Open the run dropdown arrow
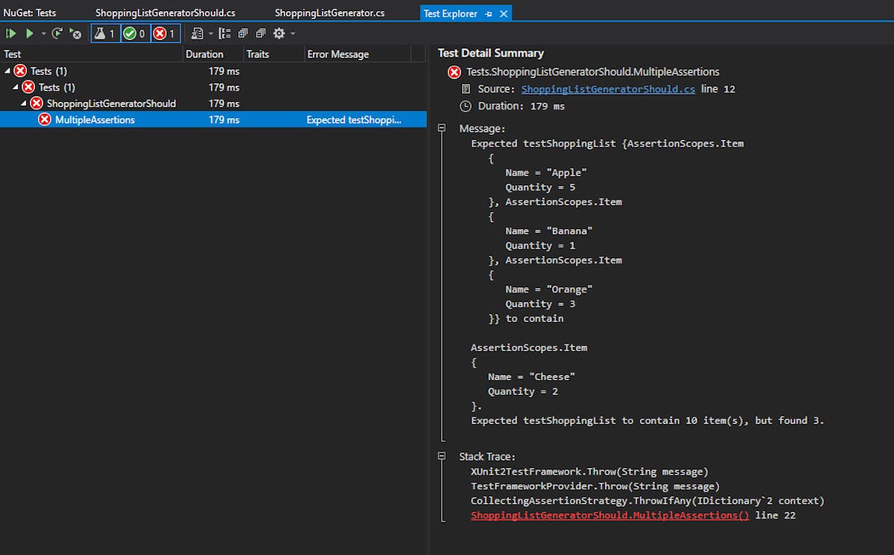The width and height of the screenshot is (894, 555). click(x=42, y=33)
